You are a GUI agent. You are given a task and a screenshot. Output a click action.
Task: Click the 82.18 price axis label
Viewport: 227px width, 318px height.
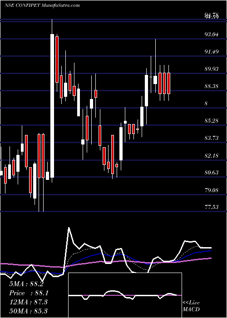pos(212,156)
